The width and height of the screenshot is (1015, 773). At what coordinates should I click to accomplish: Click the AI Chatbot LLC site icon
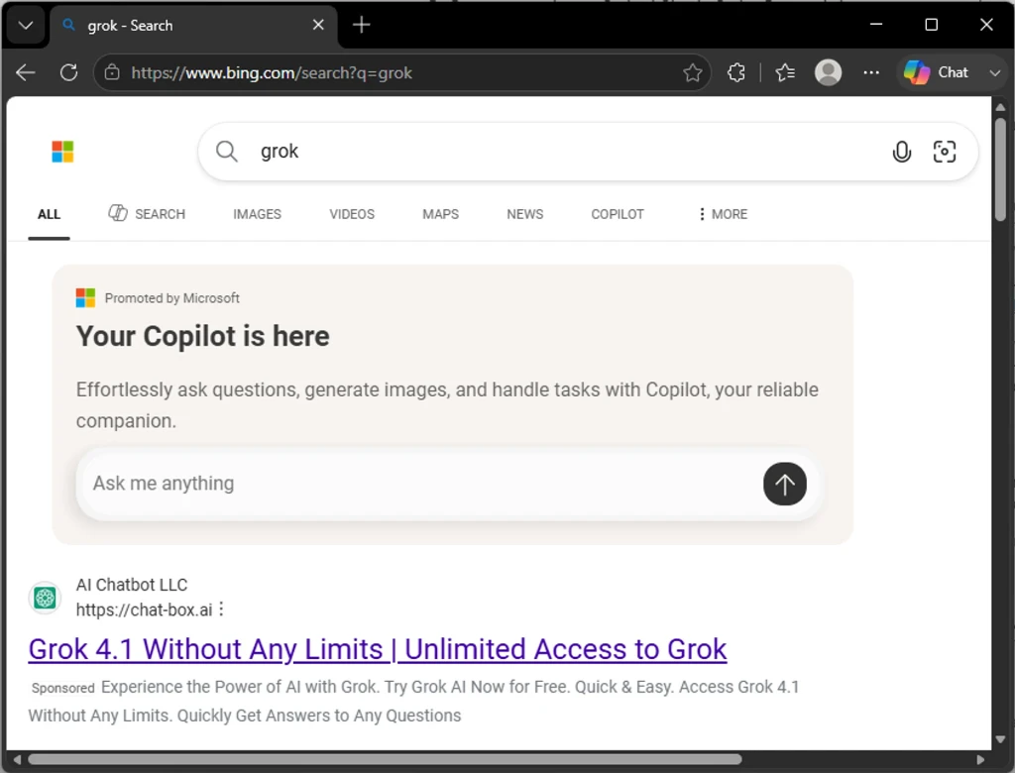[45, 597]
